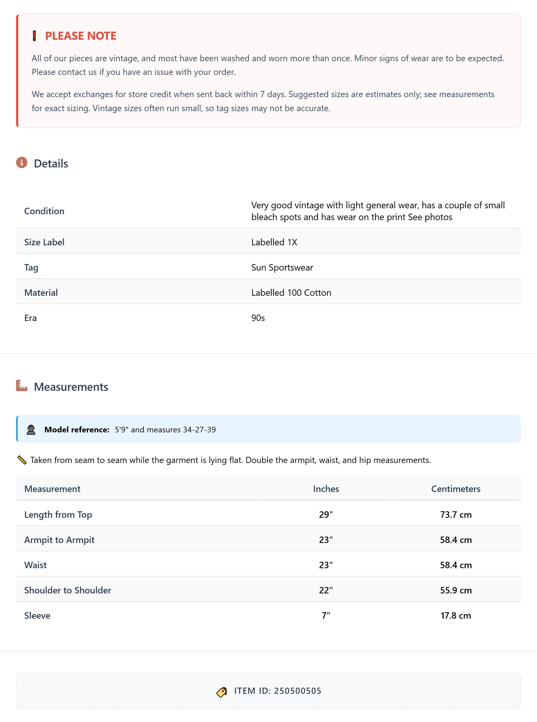Select the Measurements section heading
This screenshot has height=722, width=537.
tap(71, 387)
